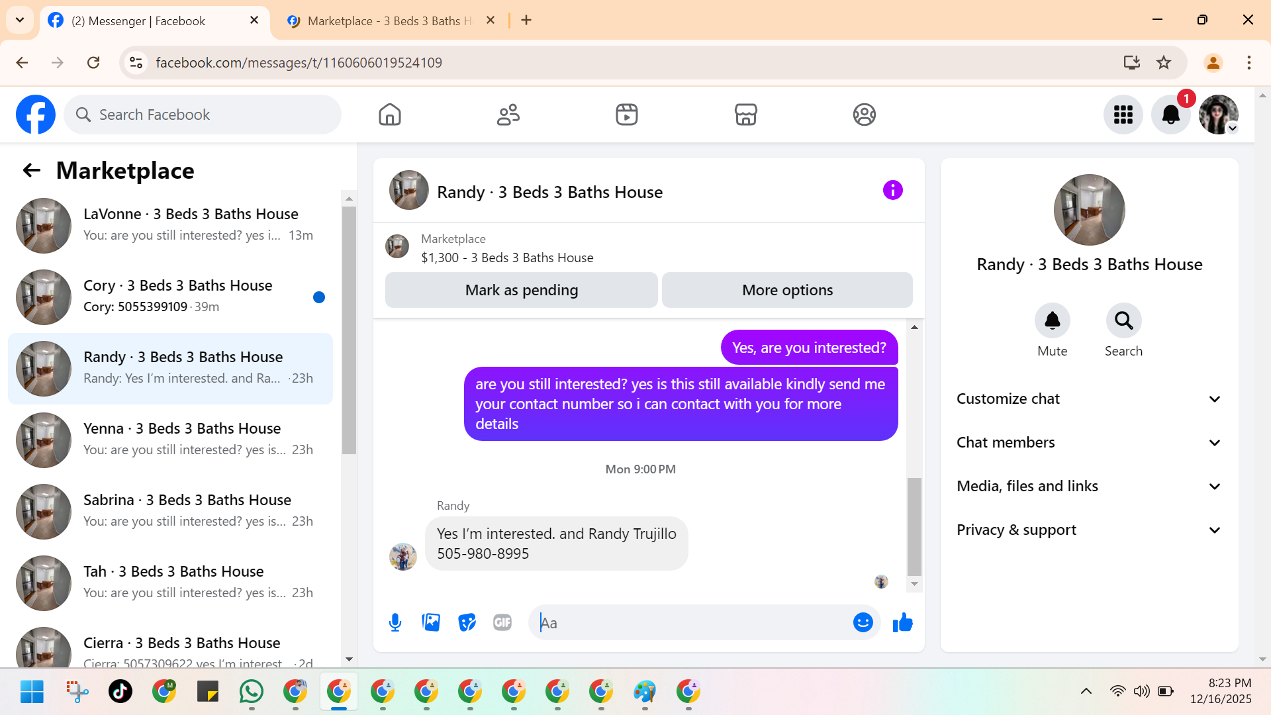
Task: Open the Windows Start menu
Action: tap(32, 691)
